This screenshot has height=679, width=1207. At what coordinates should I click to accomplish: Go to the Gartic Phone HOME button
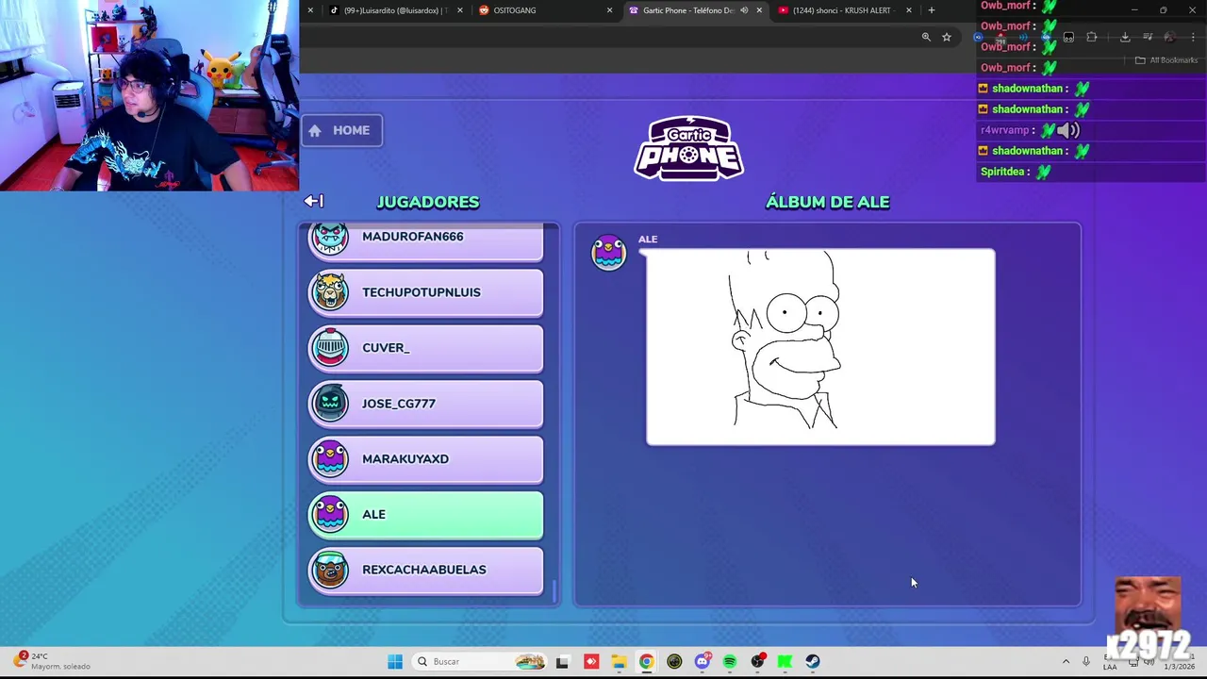tap(342, 130)
